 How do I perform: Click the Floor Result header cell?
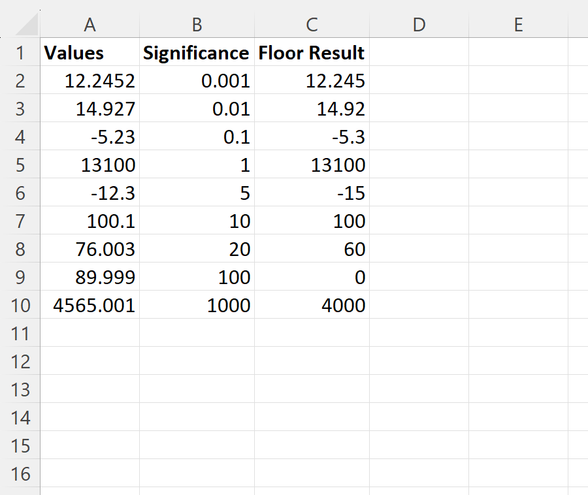click(x=312, y=53)
